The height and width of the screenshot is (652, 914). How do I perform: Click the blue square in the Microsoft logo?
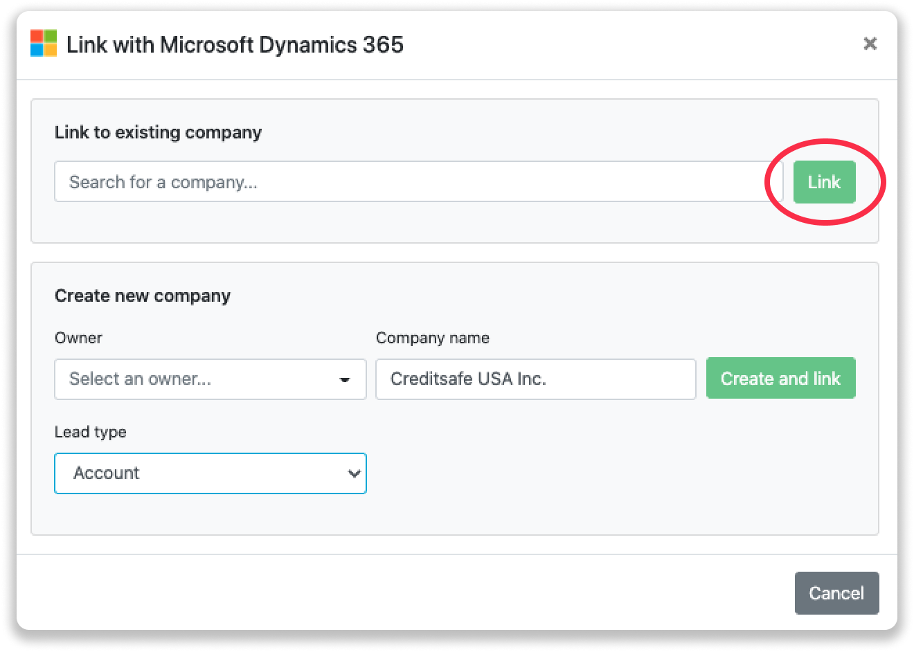36,51
